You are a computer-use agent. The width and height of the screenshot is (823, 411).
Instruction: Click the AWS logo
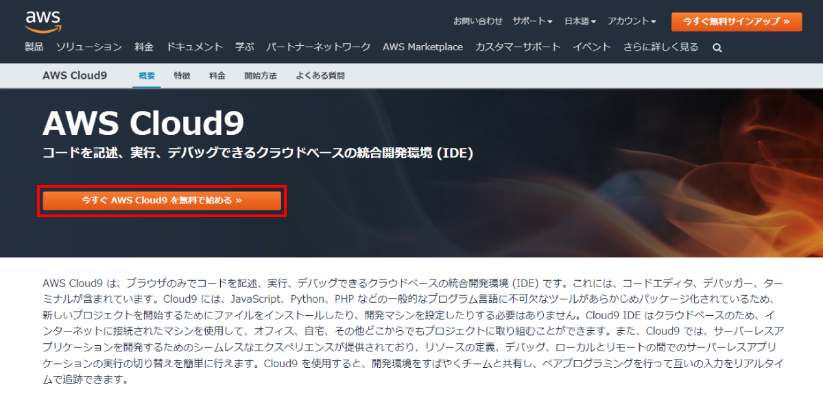click(x=43, y=21)
